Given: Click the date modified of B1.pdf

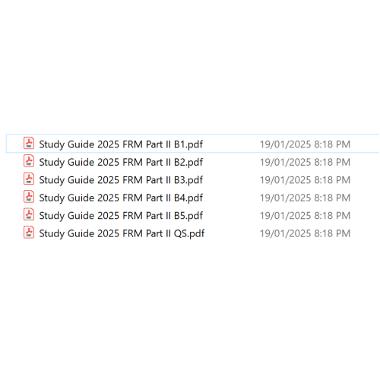Looking at the screenshot, I should 305,144.
